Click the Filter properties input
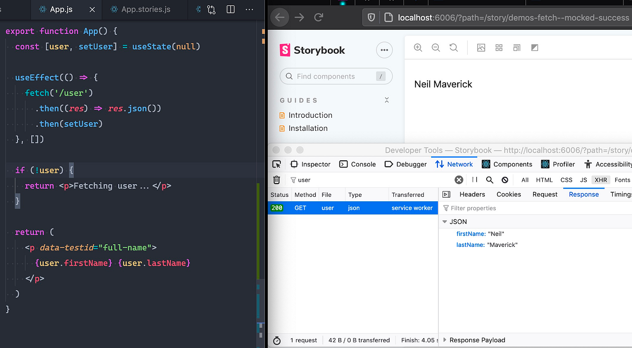 pos(535,208)
